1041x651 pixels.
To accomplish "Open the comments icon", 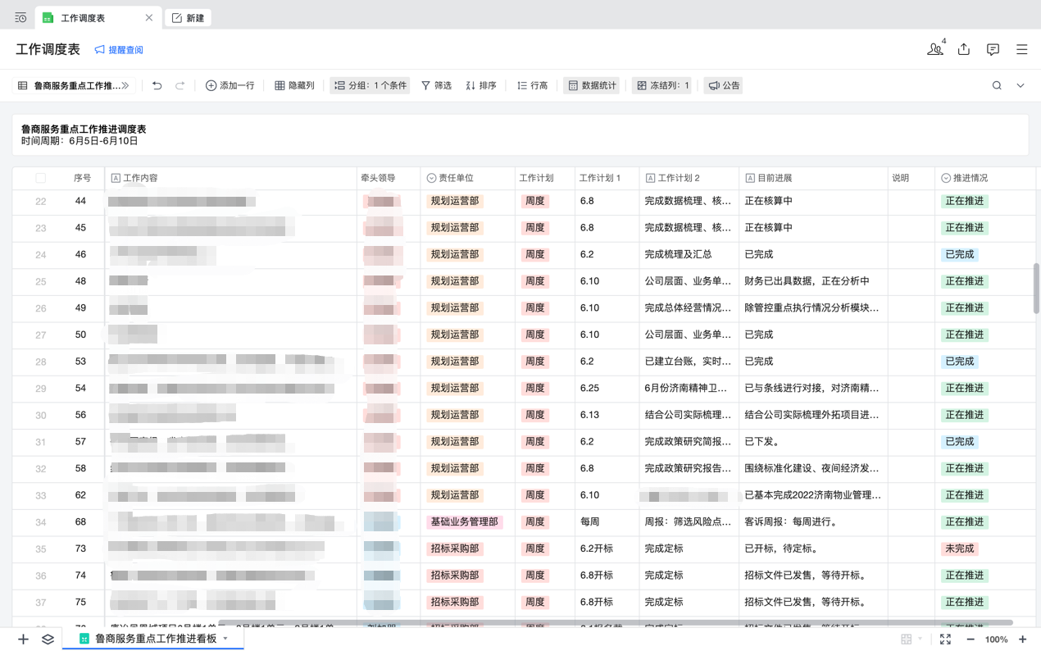I will pyautogui.click(x=993, y=50).
